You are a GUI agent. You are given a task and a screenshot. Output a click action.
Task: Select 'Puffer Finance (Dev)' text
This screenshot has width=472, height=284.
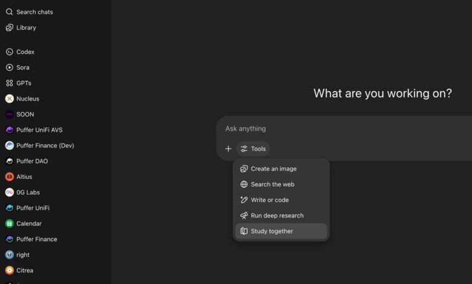(45, 146)
